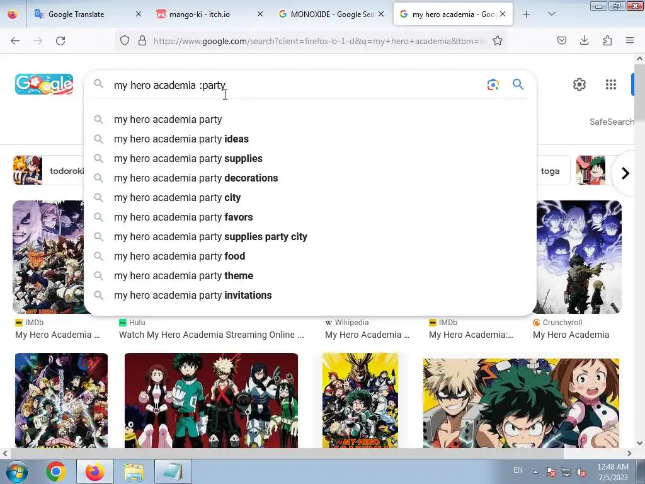This screenshot has height=484, width=645.
Task: Select the todoroki filter chip
Action: 49,170
